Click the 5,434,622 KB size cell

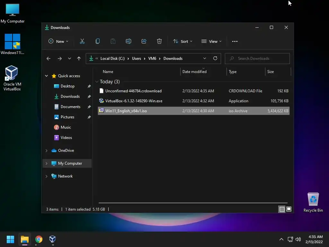tap(278, 111)
